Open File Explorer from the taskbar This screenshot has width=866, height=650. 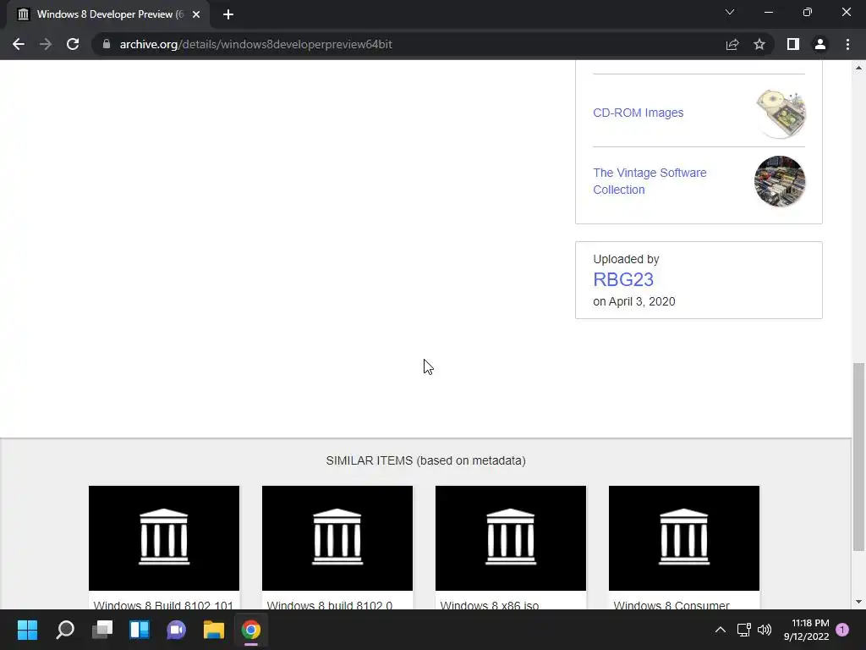(214, 630)
